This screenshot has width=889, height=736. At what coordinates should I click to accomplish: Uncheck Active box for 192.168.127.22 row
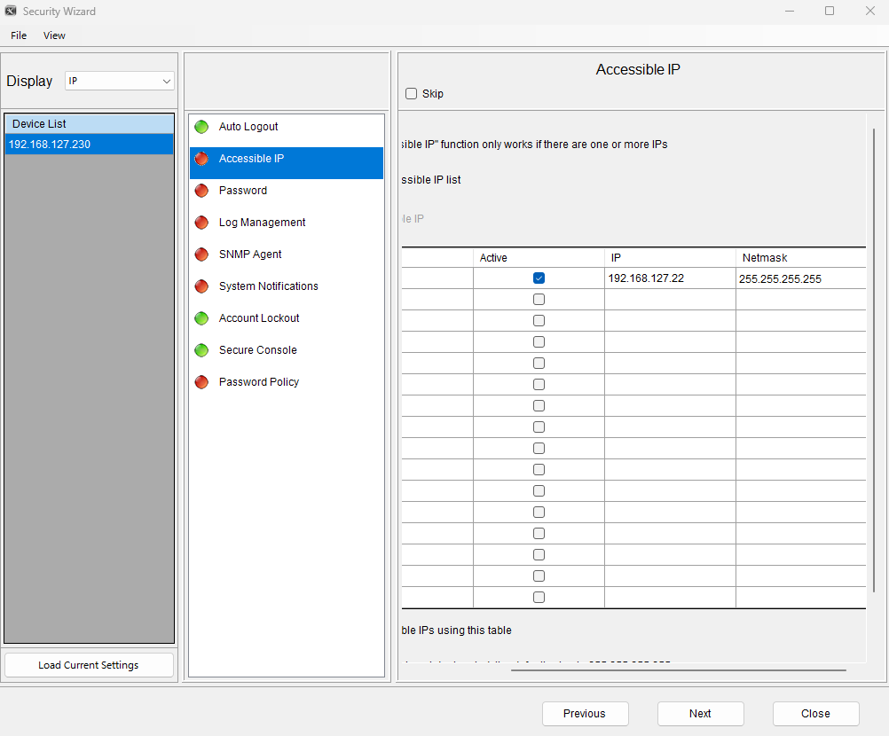(x=539, y=278)
